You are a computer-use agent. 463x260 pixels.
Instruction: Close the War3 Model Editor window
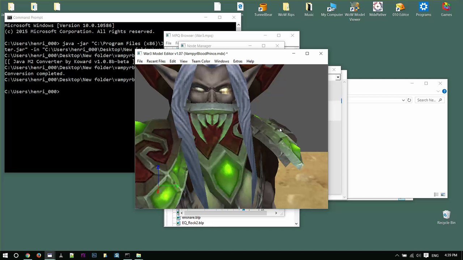321,53
